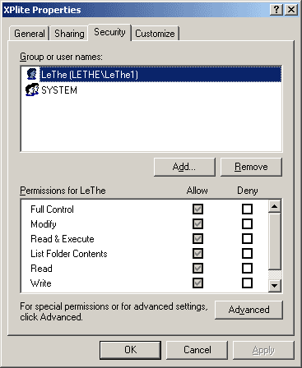Click the SYSTEM group icon
Screen dimensions: 302x368
(x=32, y=90)
